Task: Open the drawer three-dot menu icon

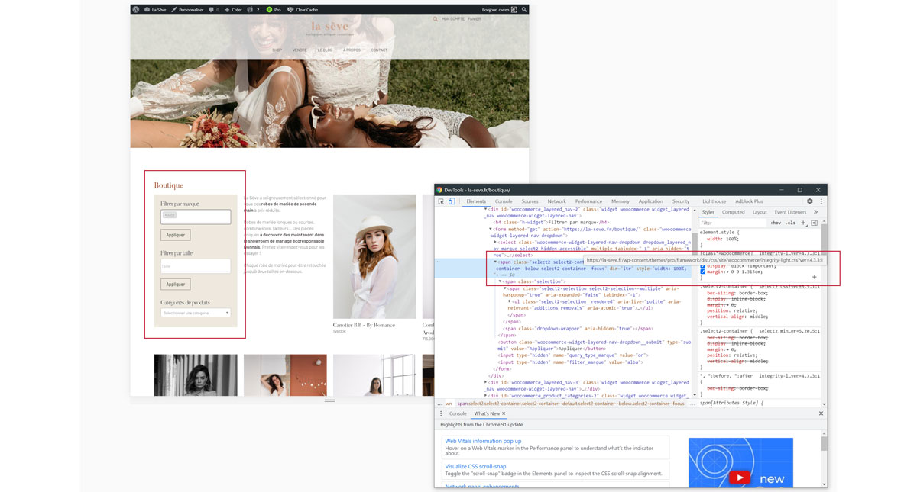Action: tap(441, 413)
